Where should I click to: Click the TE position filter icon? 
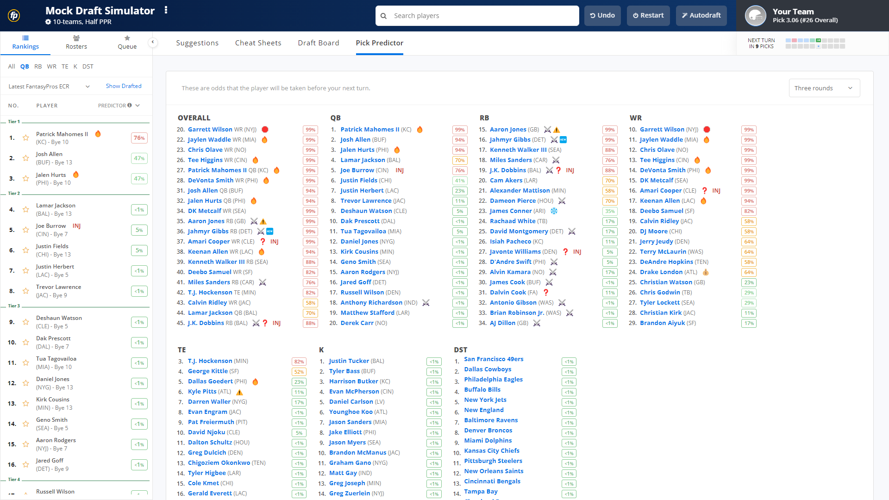63,66
